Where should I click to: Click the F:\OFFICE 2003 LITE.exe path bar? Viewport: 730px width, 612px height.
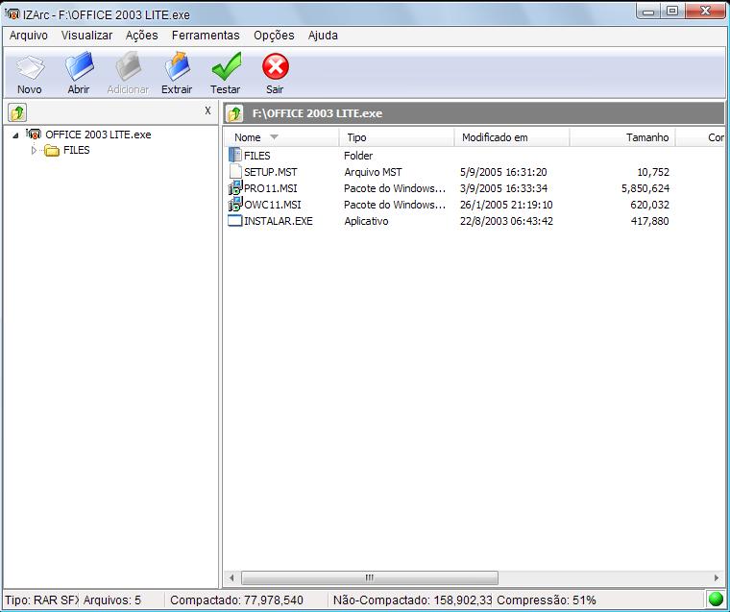tap(473, 113)
